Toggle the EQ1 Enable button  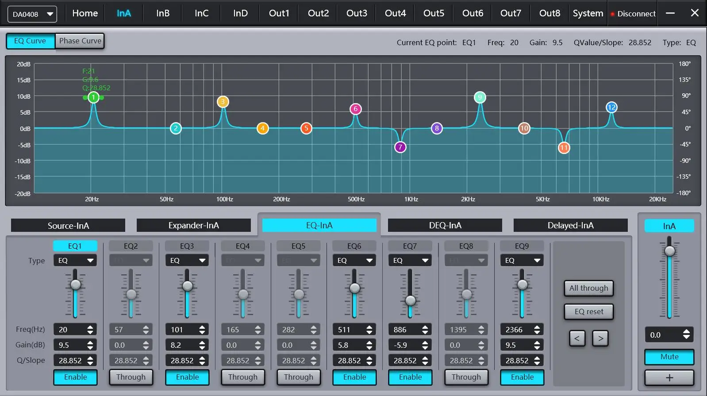click(75, 377)
